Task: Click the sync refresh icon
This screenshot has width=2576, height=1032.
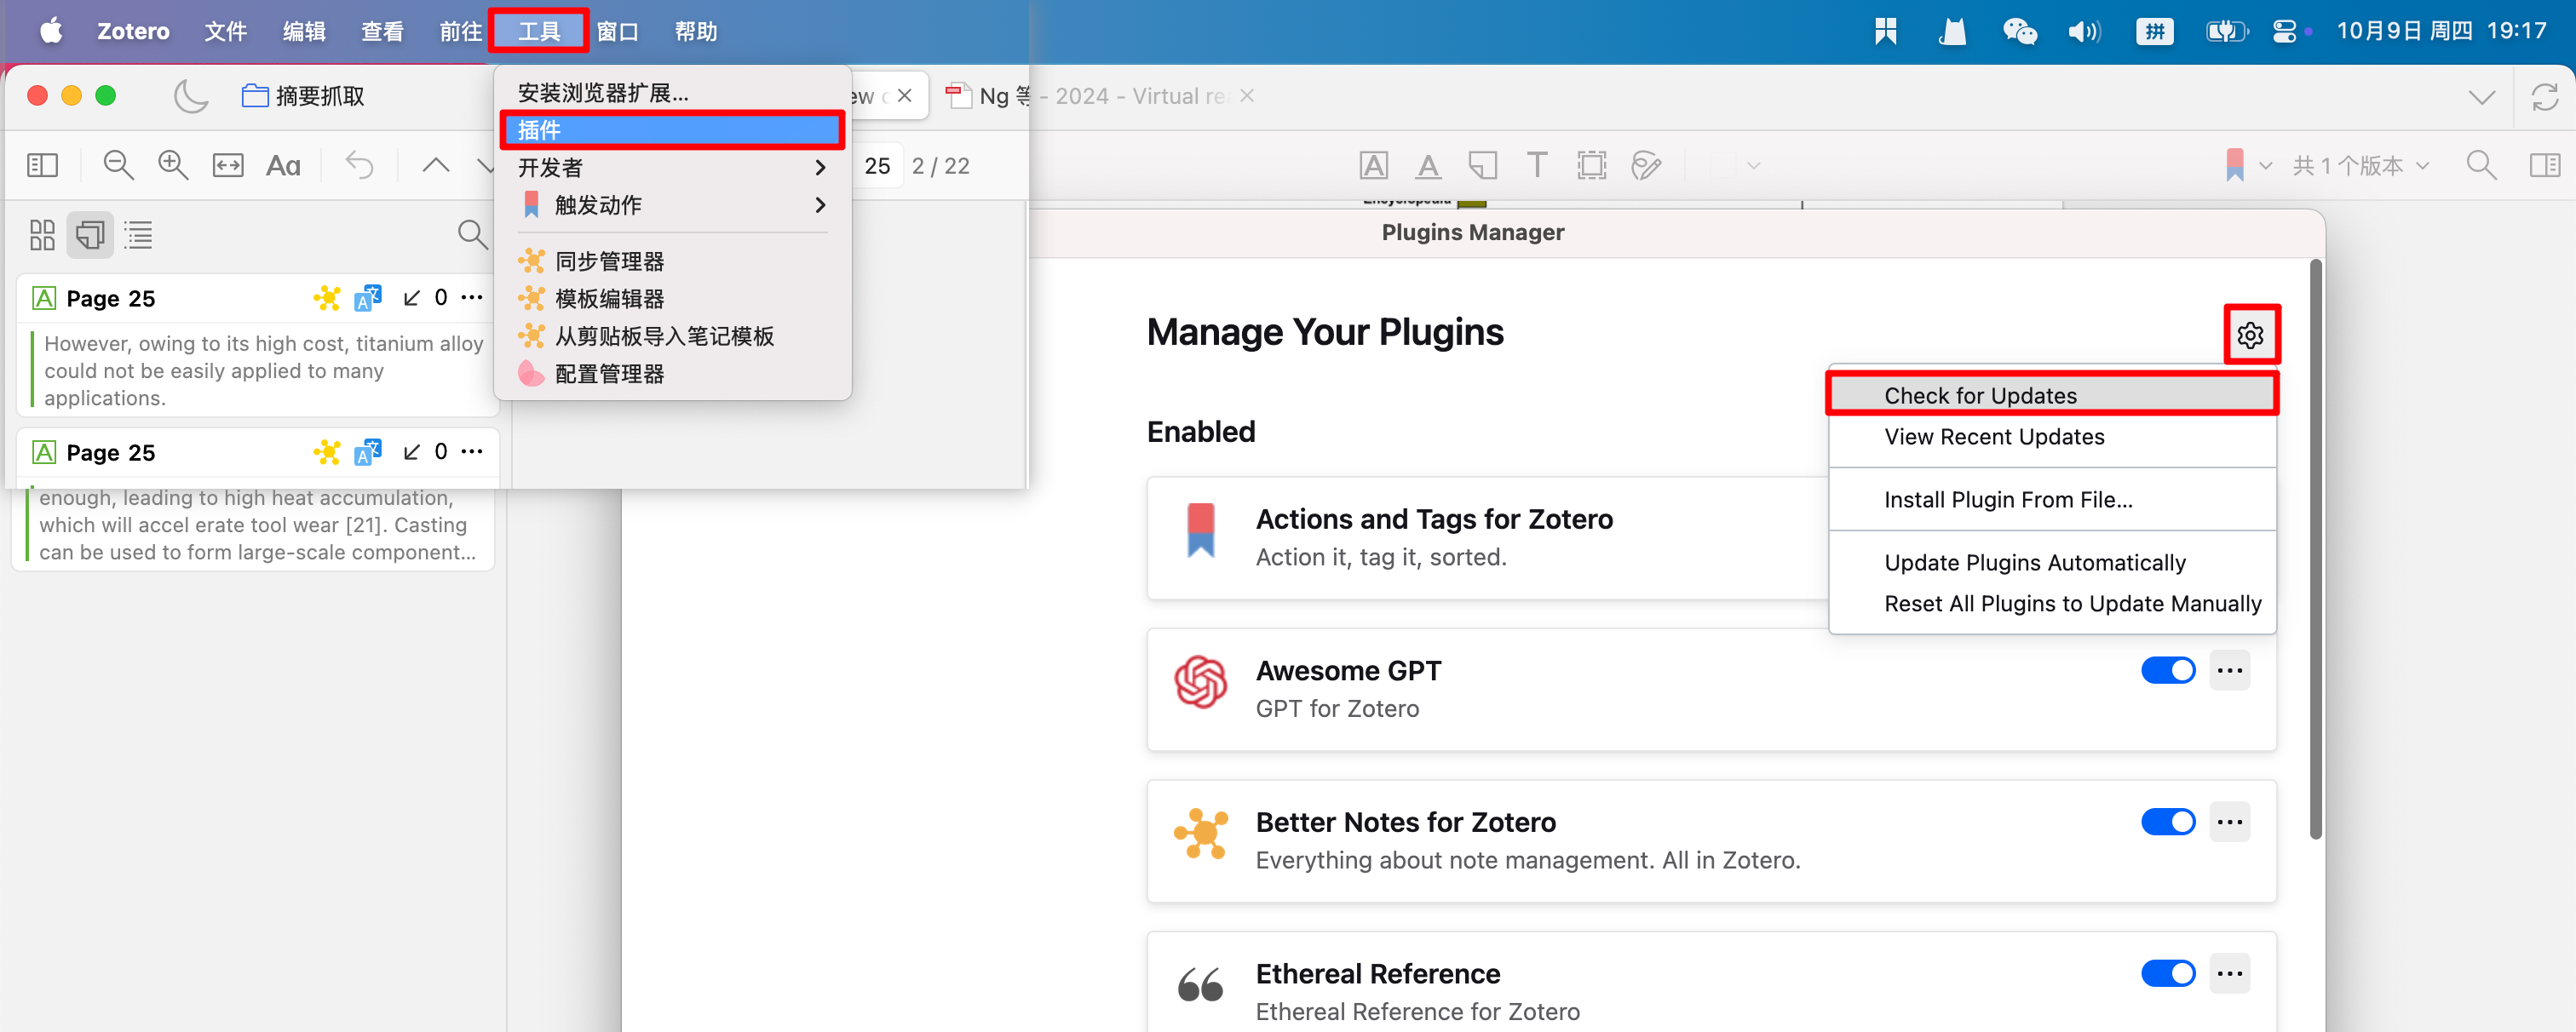Action: coord(2544,97)
